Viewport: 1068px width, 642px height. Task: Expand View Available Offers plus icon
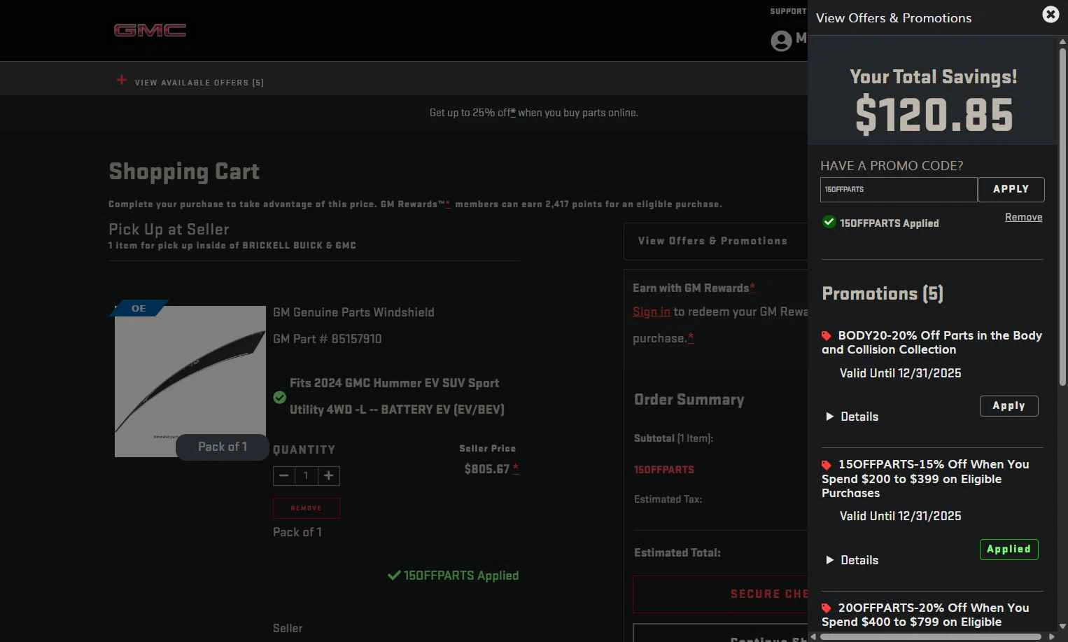coord(122,80)
